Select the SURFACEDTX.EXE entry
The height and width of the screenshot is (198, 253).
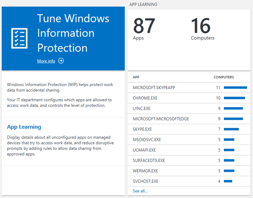[148, 160]
